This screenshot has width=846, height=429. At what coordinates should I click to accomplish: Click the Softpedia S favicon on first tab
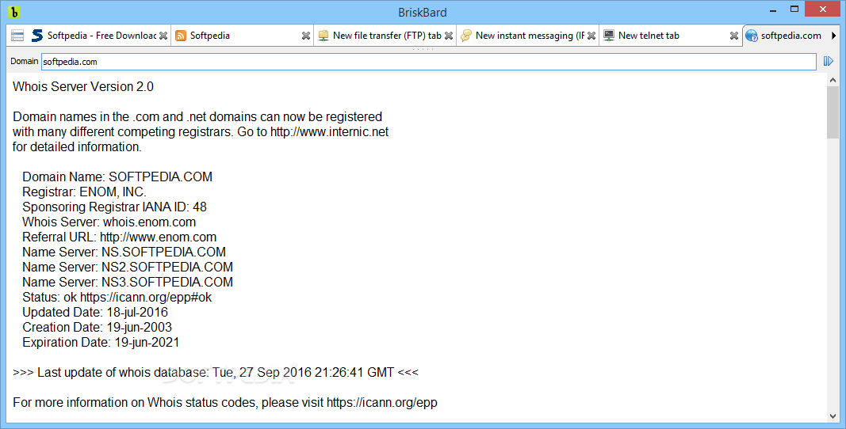[37, 36]
